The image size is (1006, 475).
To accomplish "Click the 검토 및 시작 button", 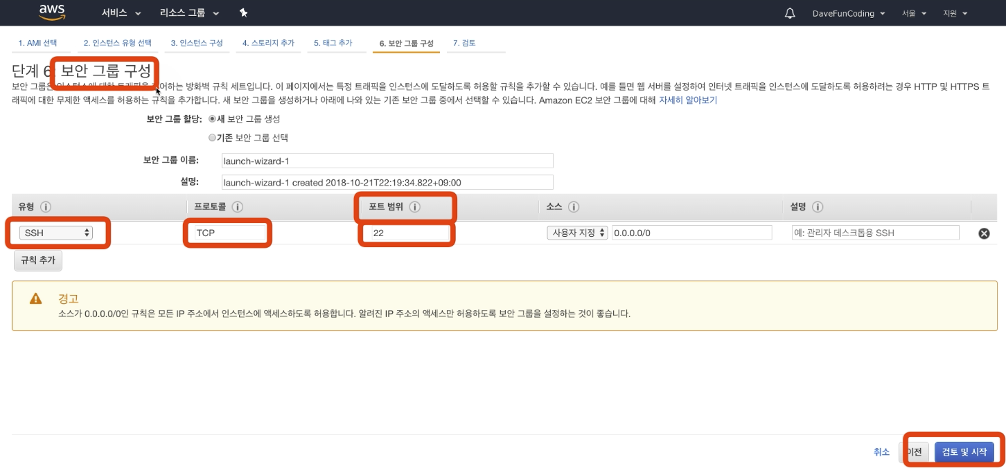I will [964, 452].
